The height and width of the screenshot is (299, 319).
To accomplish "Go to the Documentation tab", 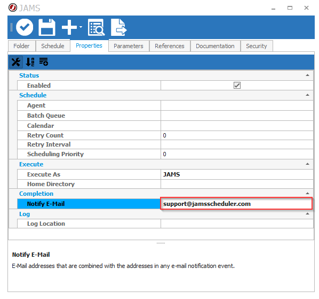I will click(x=215, y=46).
